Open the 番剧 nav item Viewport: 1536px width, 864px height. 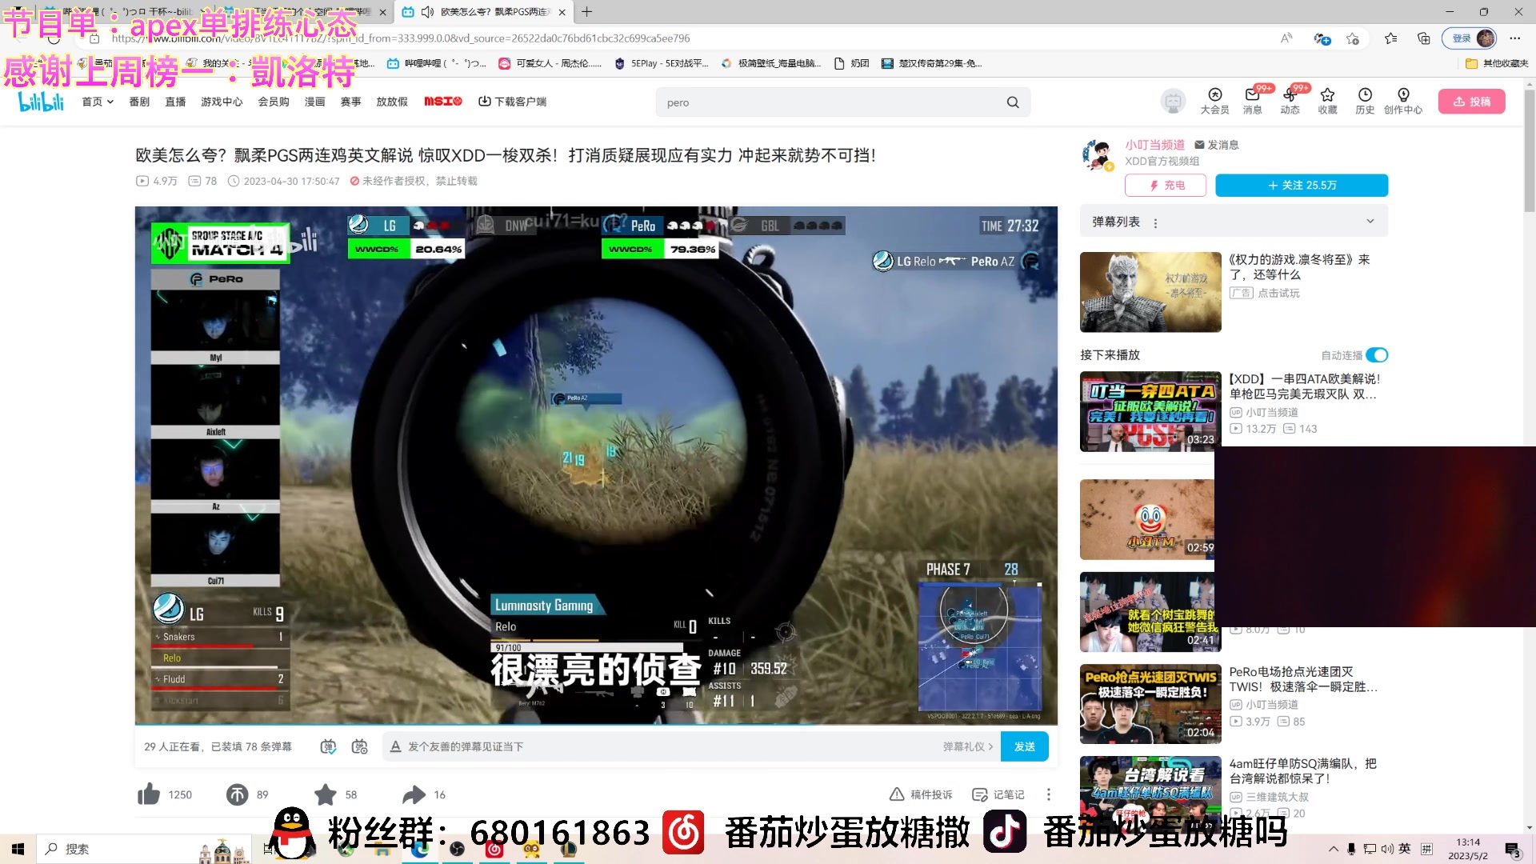pyautogui.click(x=139, y=102)
